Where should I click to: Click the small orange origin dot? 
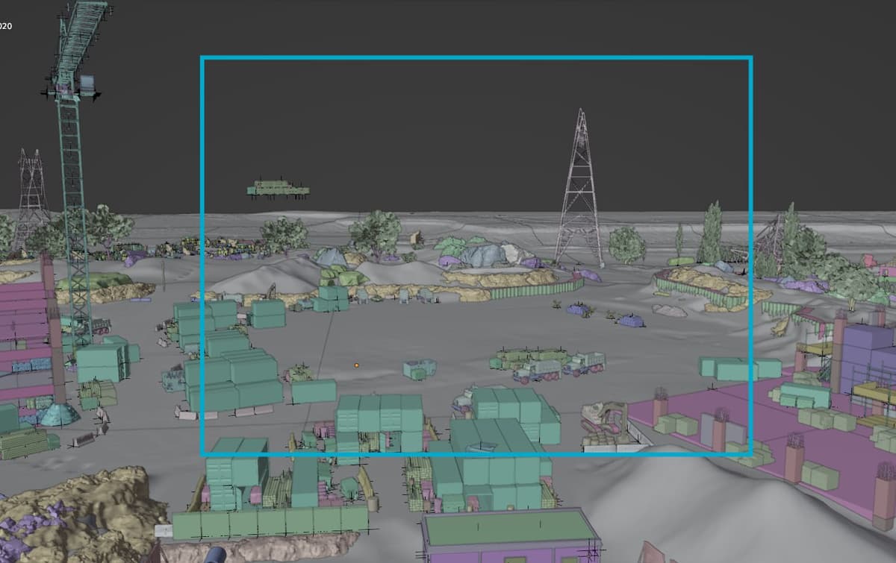356,365
